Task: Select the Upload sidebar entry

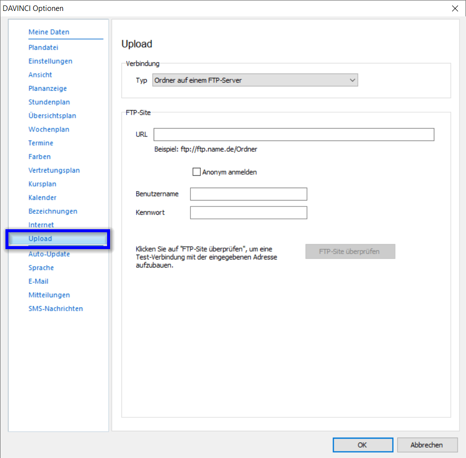Action: coord(58,239)
